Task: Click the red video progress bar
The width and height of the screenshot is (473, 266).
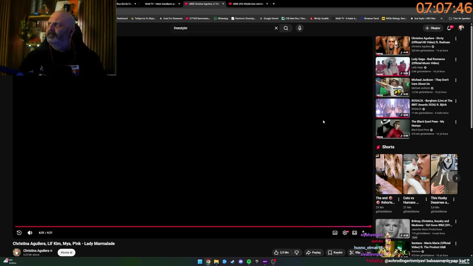Action: pyautogui.click(x=192, y=226)
